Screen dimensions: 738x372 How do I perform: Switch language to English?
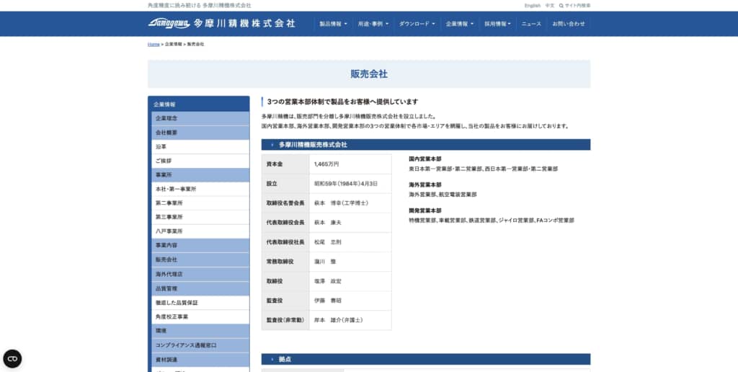click(x=533, y=6)
